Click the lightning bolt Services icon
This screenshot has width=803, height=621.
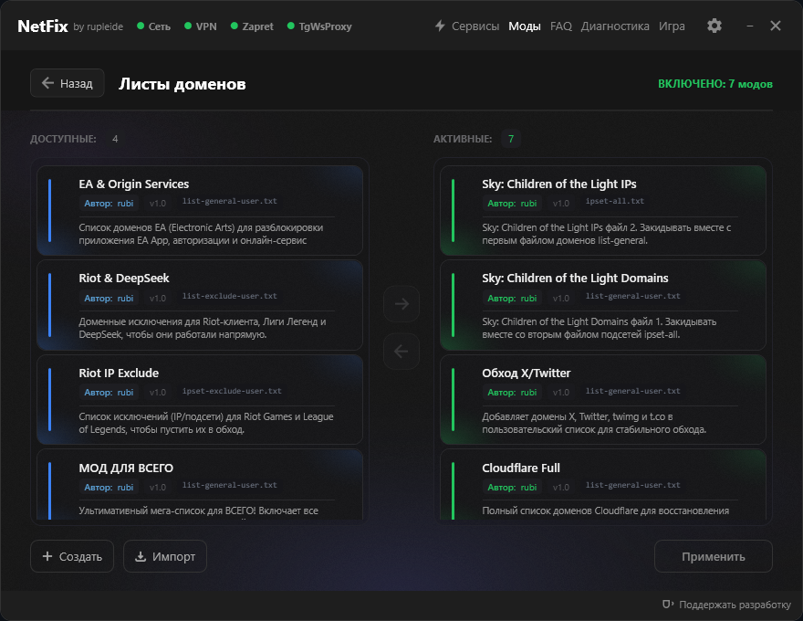click(x=440, y=26)
